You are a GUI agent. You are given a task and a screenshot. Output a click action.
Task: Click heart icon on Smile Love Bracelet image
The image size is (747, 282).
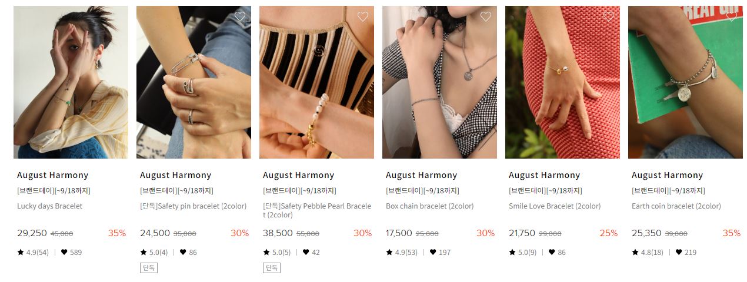pyautogui.click(x=609, y=16)
